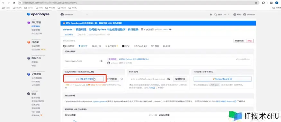Open 账号设置 in the sidebar
Viewport: 281px width, 122px height.
point(36,98)
